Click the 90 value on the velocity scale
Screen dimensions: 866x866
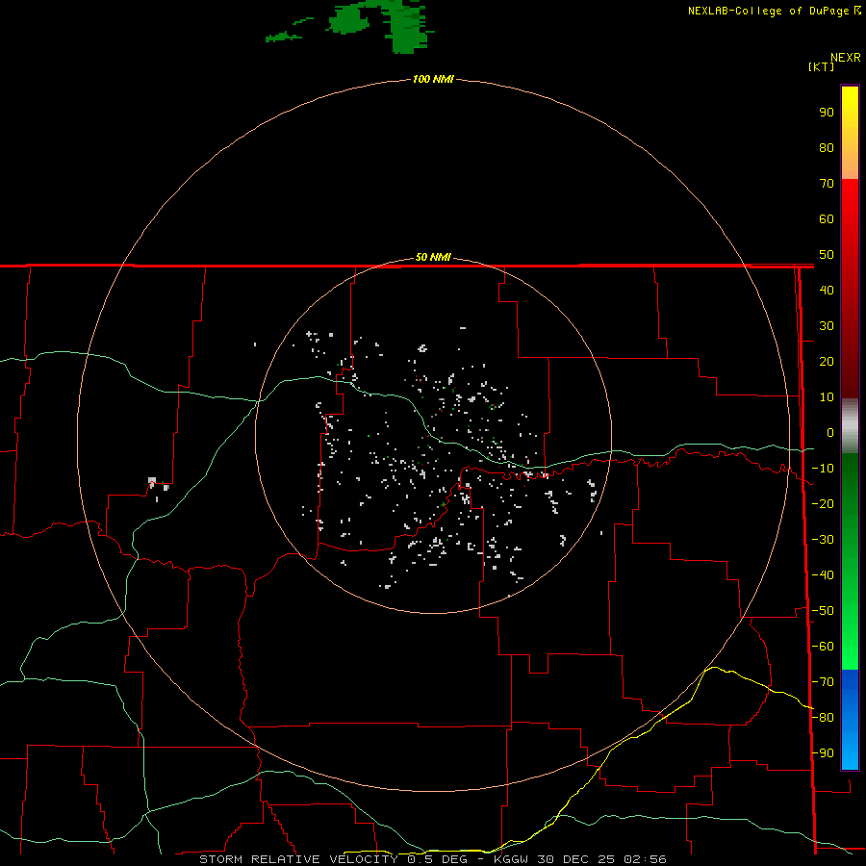point(827,113)
